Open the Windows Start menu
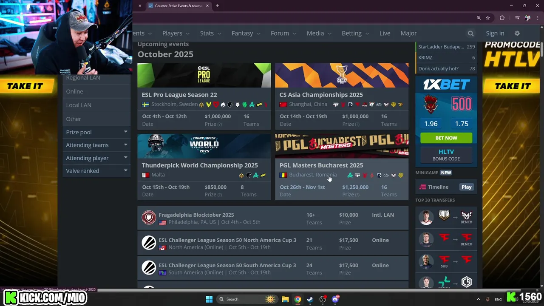 209,299
